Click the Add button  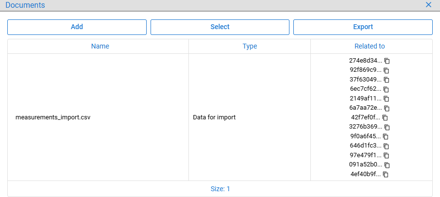(x=77, y=27)
